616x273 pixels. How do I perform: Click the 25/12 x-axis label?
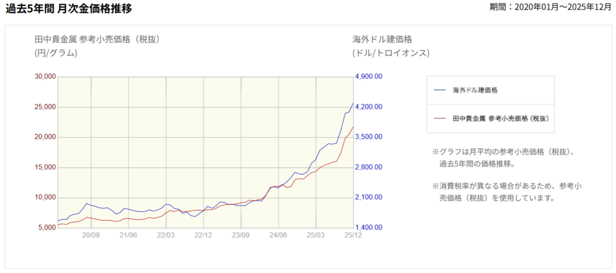click(353, 236)
